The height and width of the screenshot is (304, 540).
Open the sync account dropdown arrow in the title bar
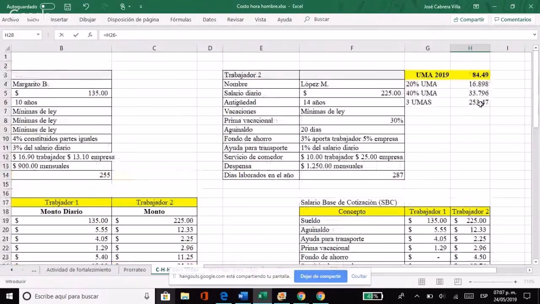click(x=129, y=6)
